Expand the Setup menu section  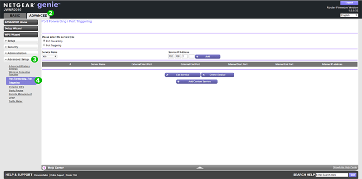(21, 41)
